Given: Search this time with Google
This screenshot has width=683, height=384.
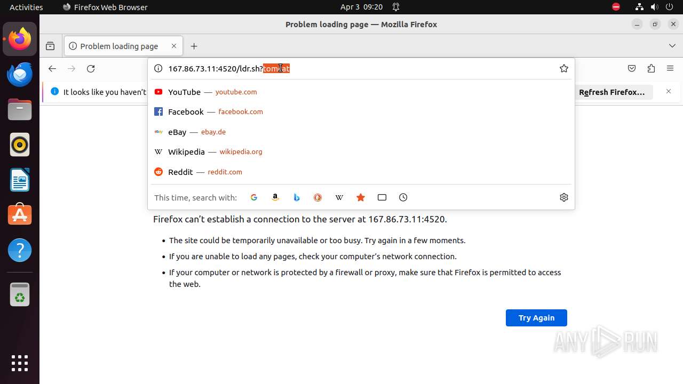Looking at the screenshot, I should 254,197.
